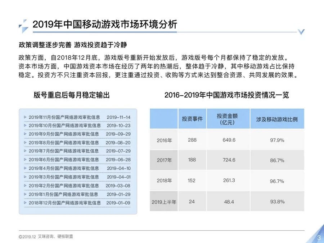Click the triangle bullet before 2019年4月份 entry
The image size is (324, 243).
tap(25, 168)
